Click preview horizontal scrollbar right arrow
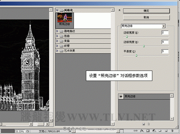Screen dimensions: 180x134 (47, 124)
